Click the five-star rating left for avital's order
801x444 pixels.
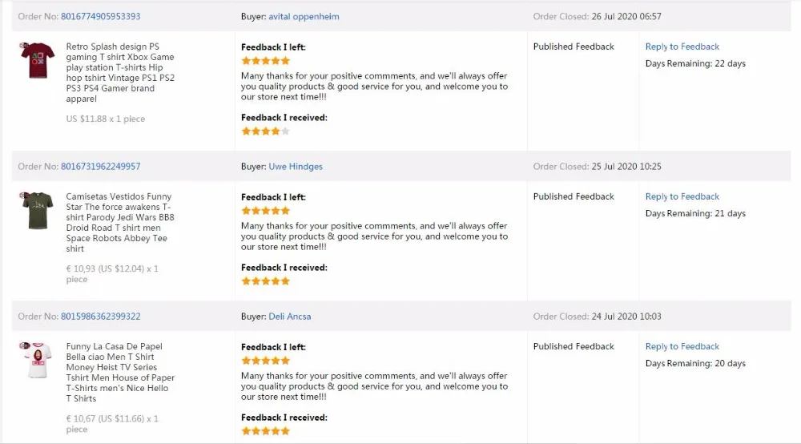[x=265, y=61]
